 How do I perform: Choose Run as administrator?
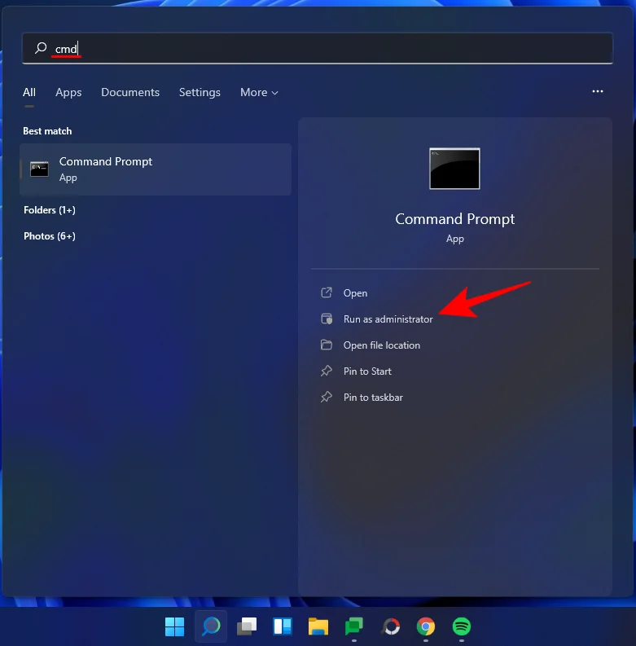click(388, 319)
